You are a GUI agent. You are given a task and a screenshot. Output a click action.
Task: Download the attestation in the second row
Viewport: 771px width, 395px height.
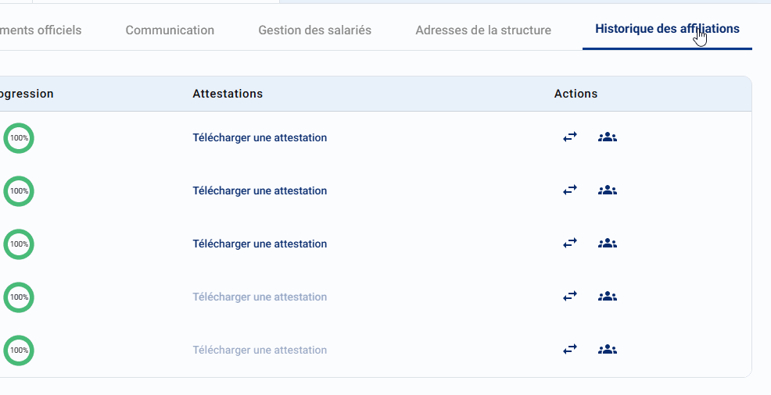pyautogui.click(x=260, y=191)
